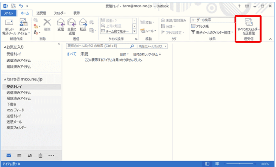Forward the message with 転送
The width and height of the screenshot is (276, 167).
coord(83,25)
